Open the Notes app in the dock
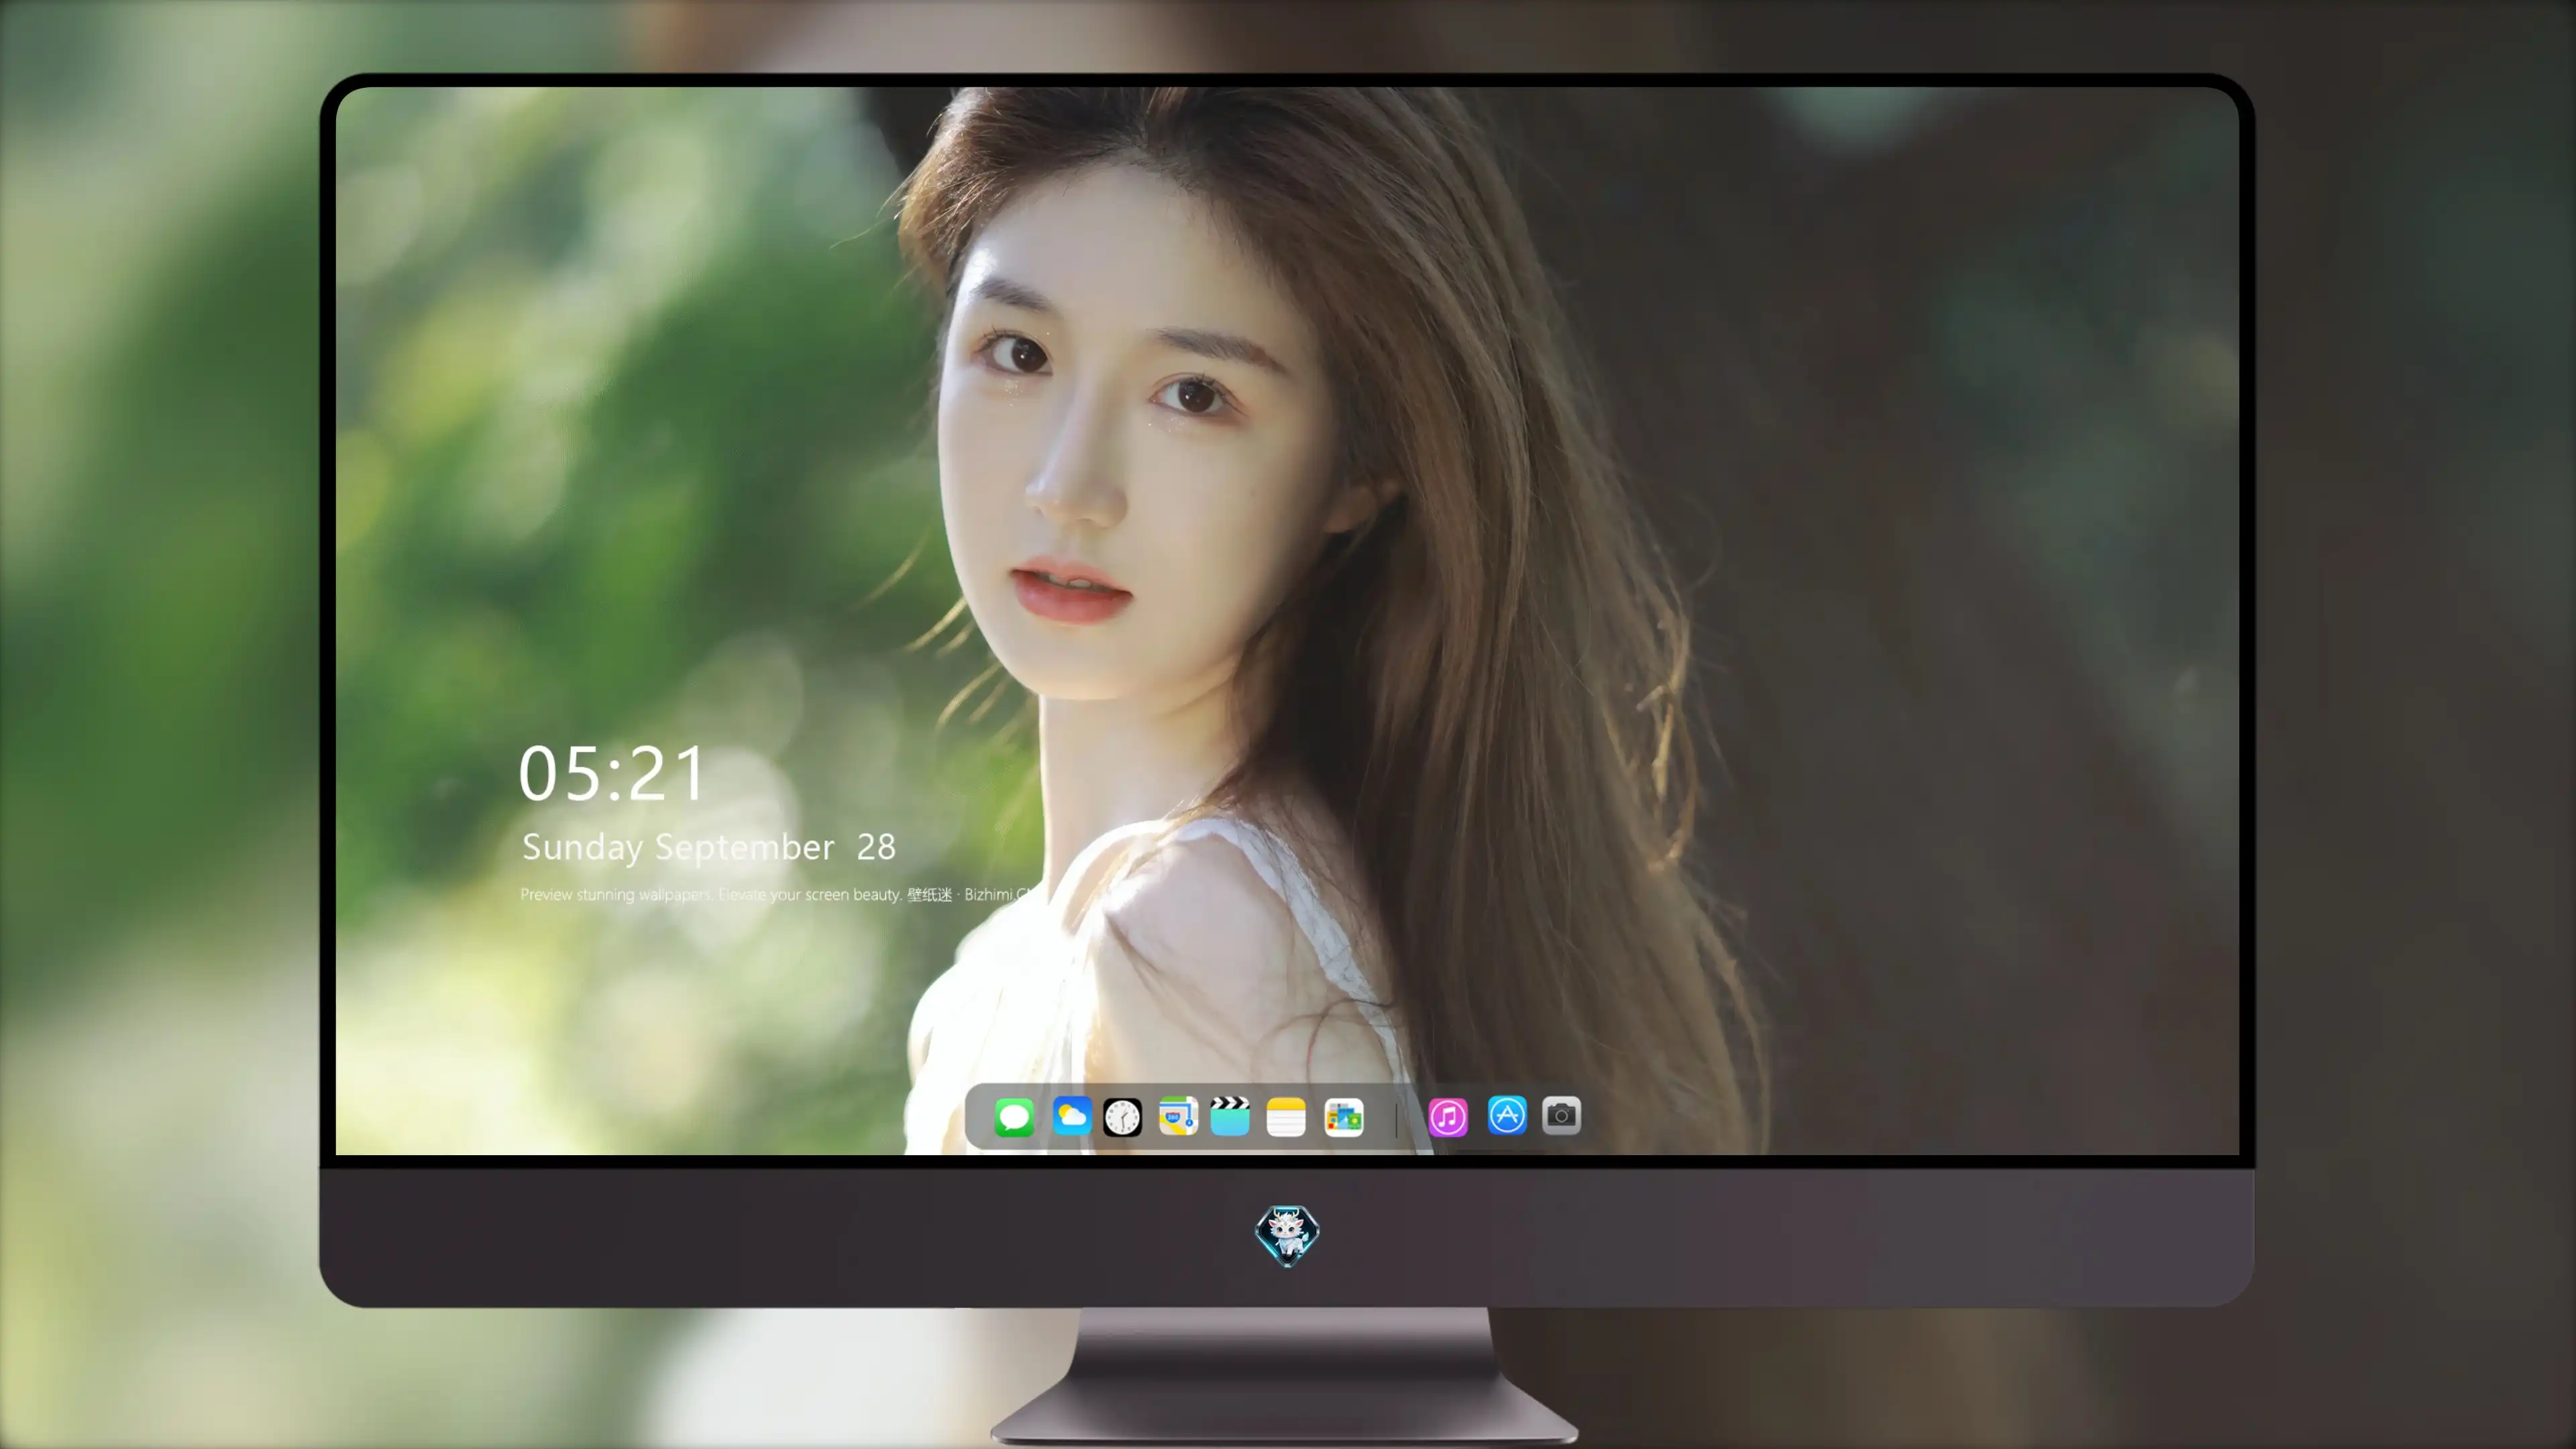This screenshot has height=1449, width=2576. click(x=1286, y=1117)
